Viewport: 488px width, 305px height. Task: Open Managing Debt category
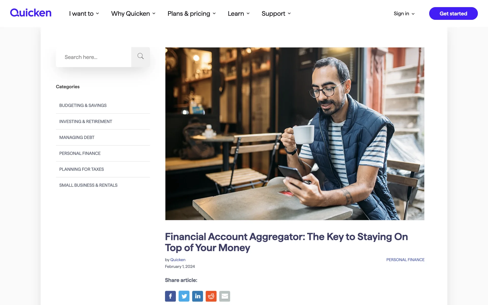click(x=103, y=138)
